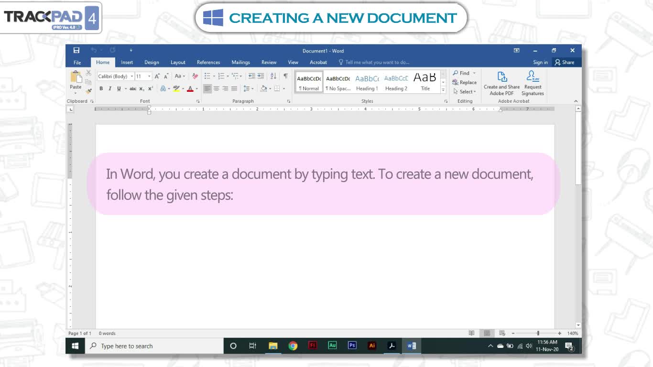
Task: Switch to the References tab
Action: pyautogui.click(x=208, y=63)
